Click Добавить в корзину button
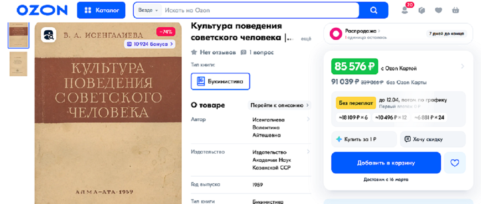The image size is (481, 204). point(386,163)
